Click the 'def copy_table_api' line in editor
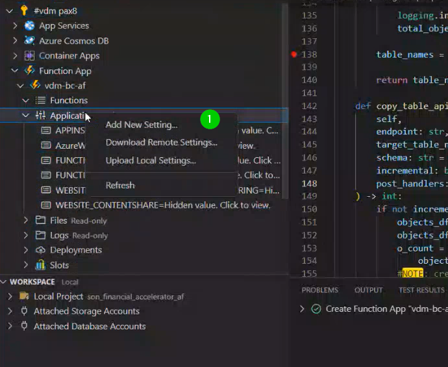Image resolution: width=448 pixels, height=367 pixels. pyautogui.click(x=401, y=106)
